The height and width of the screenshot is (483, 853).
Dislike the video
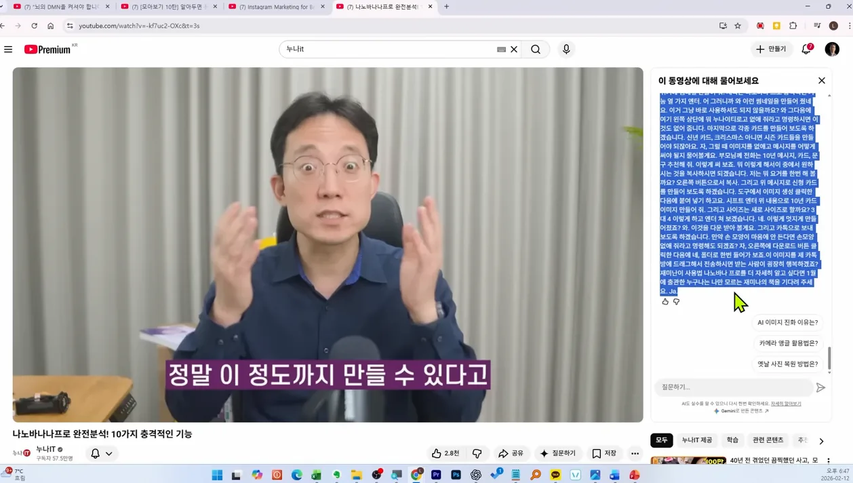[x=477, y=453]
